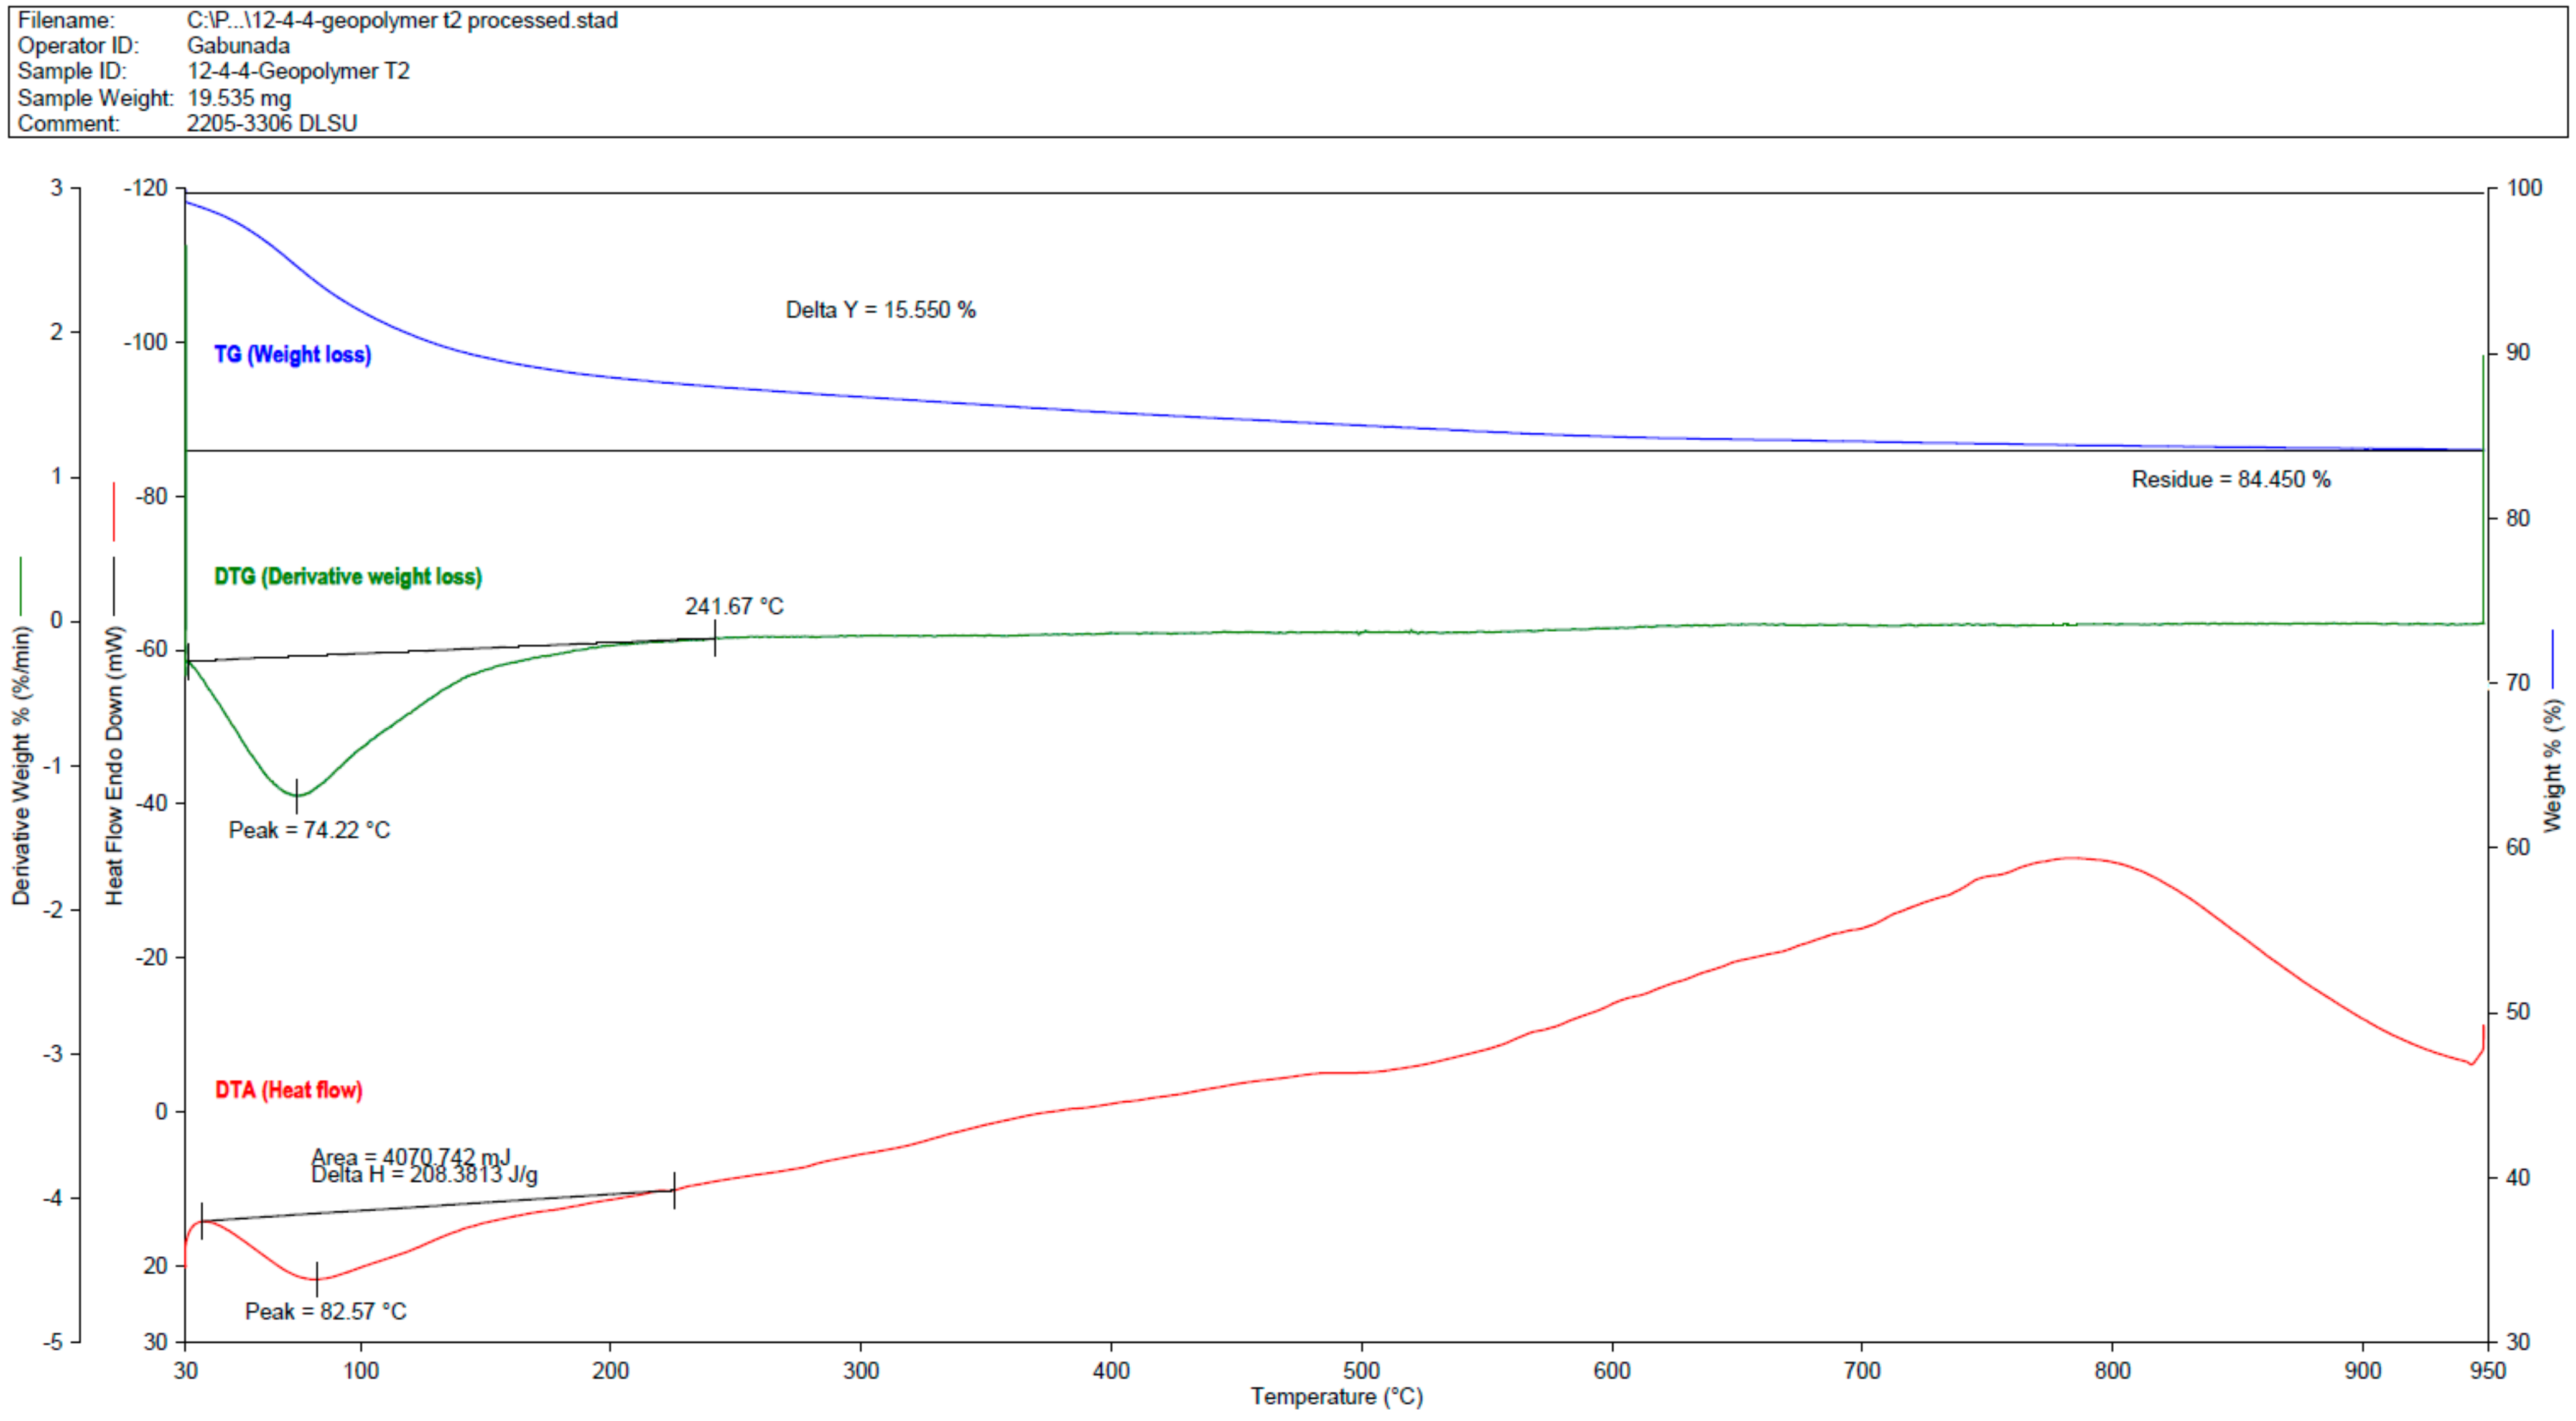Click the DTG (Derivative weight loss) label
Image resolution: width=2576 pixels, height=1421 pixels.
coord(348,577)
